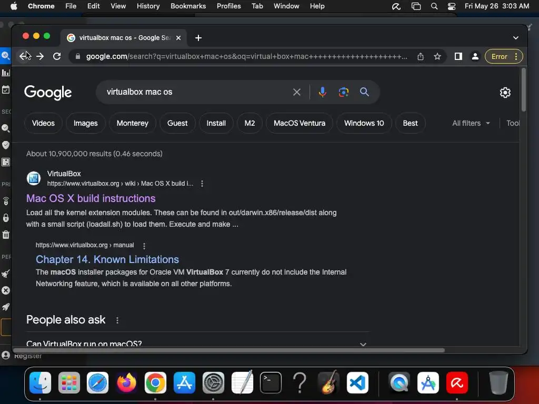Open a new tab with the plus button
Viewport: 539px width, 404px height.
(198, 38)
